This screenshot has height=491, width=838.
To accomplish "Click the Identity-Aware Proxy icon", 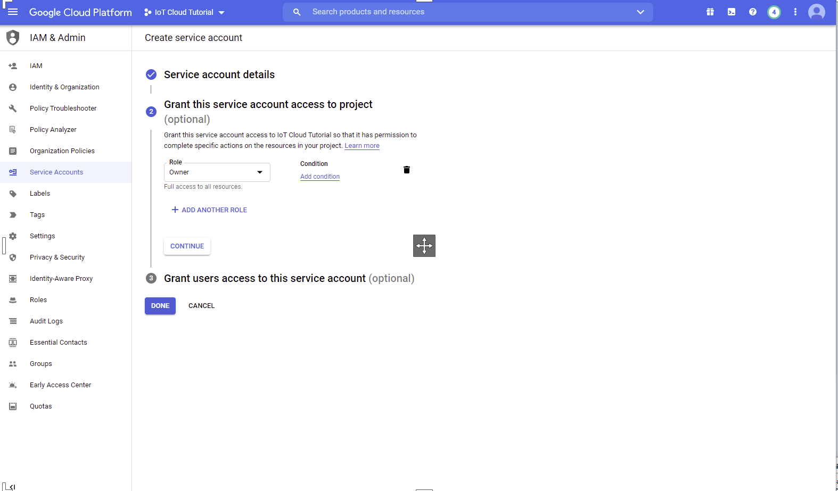I will pyautogui.click(x=13, y=279).
